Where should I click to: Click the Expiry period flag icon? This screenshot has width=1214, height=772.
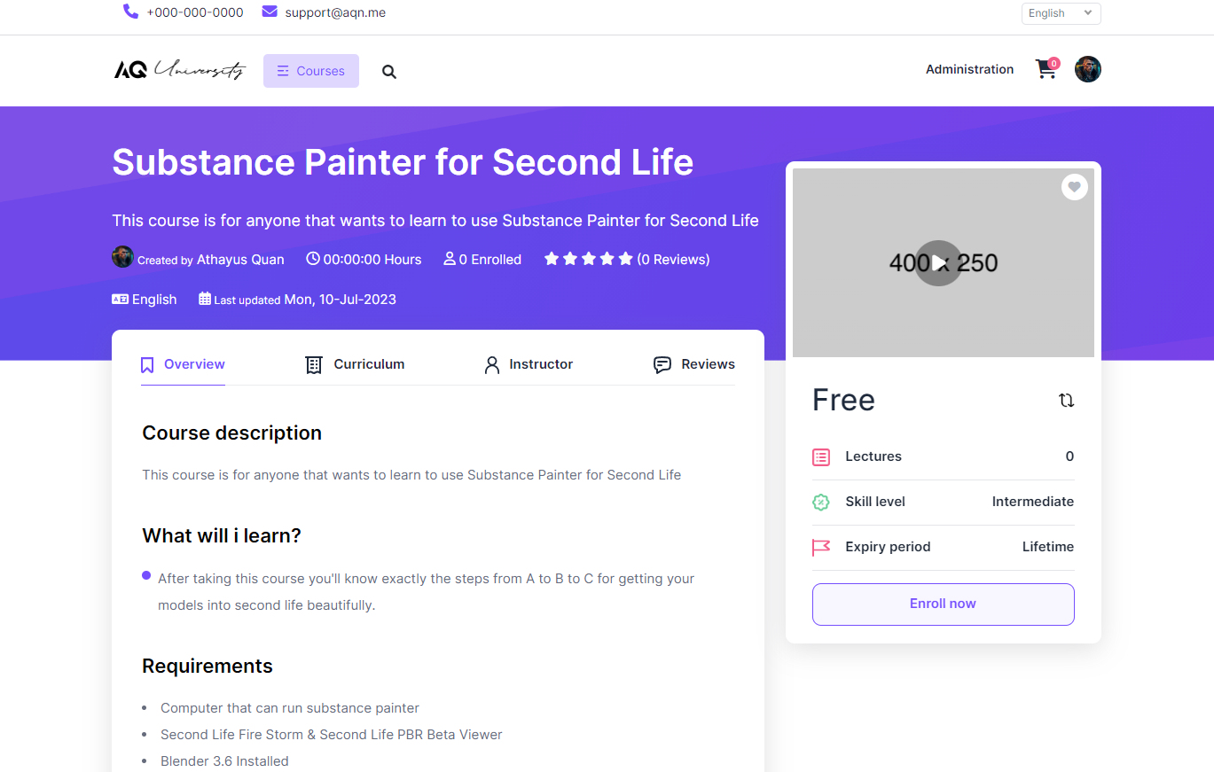(821, 548)
